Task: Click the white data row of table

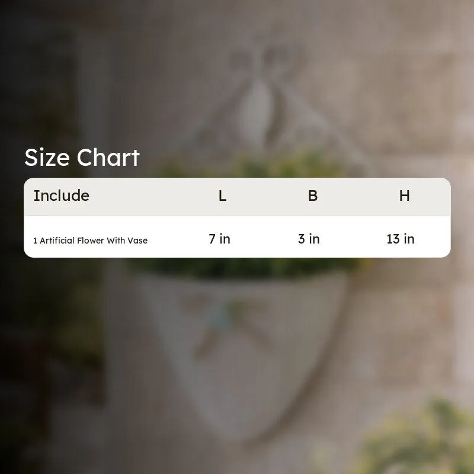Action: pyautogui.click(x=237, y=237)
